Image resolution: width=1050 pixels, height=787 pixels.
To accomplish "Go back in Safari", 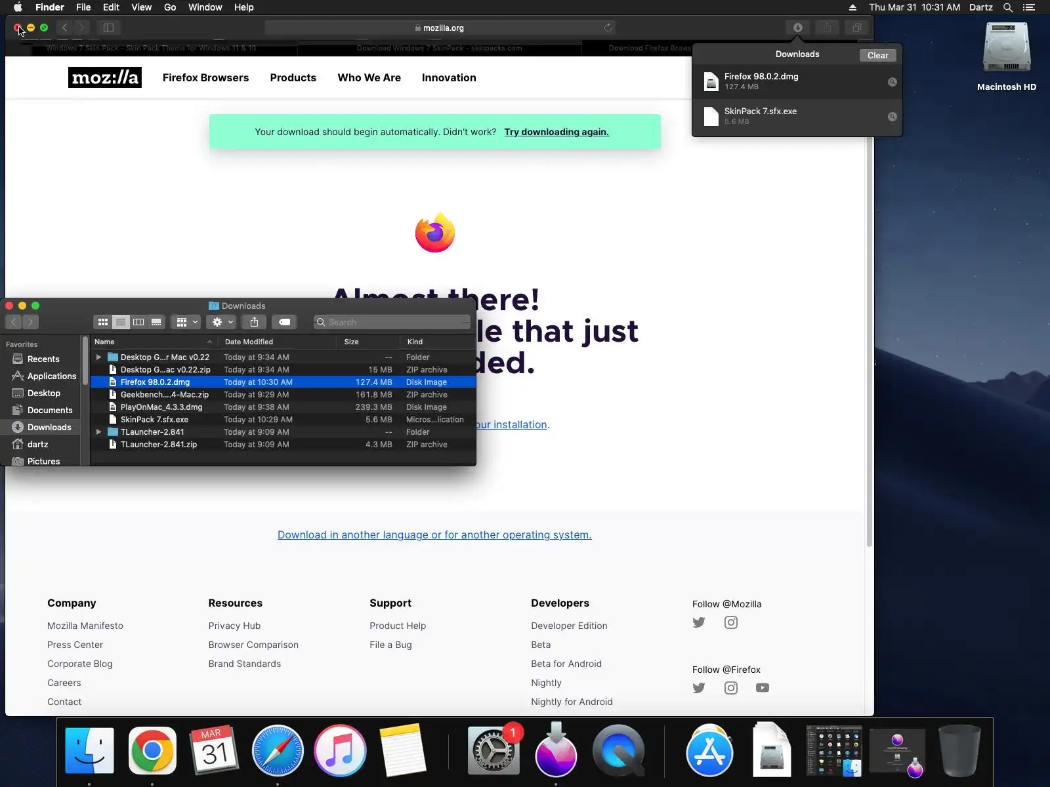I will click(x=64, y=28).
